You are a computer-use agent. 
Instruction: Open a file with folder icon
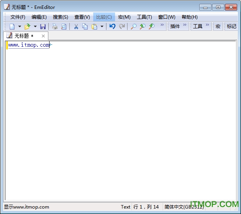click(28, 26)
